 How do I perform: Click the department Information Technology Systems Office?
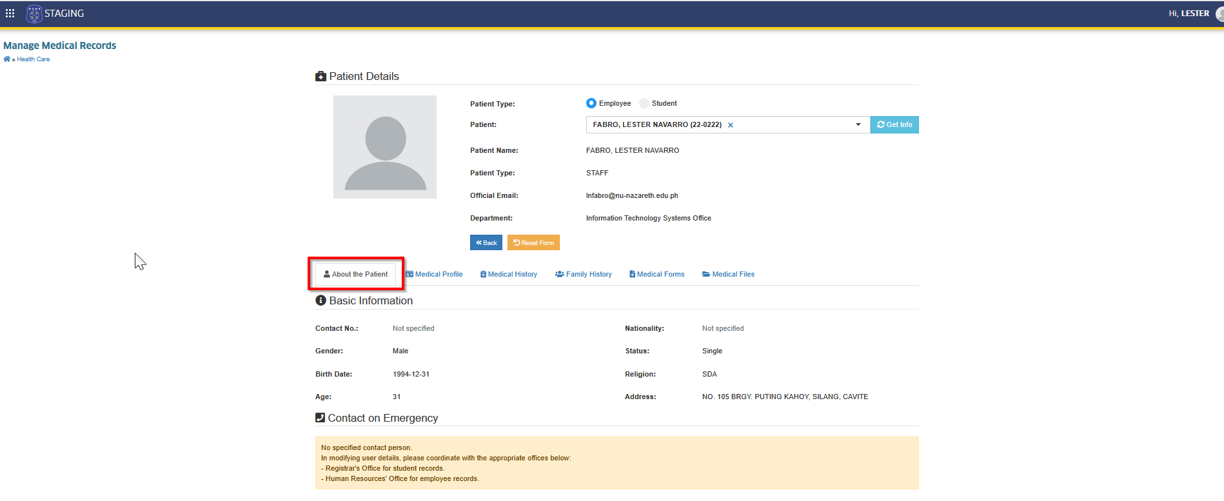tap(649, 218)
